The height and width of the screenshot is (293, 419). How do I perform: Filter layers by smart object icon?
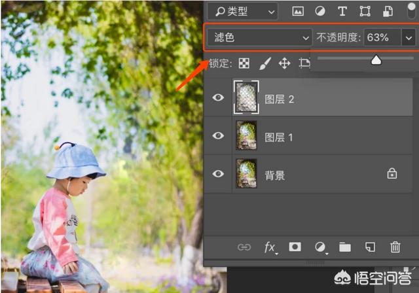tap(388, 11)
